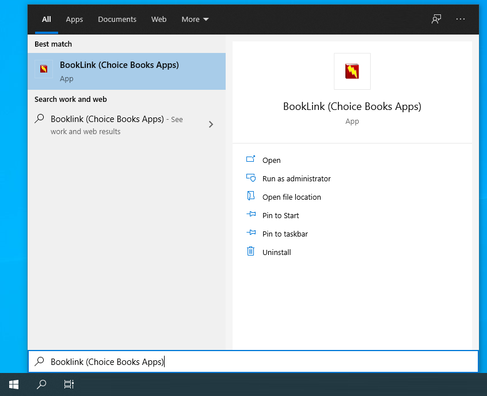Click inside the search text box
The height and width of the screenshot is (396, 487).
(x=253, y=361)
